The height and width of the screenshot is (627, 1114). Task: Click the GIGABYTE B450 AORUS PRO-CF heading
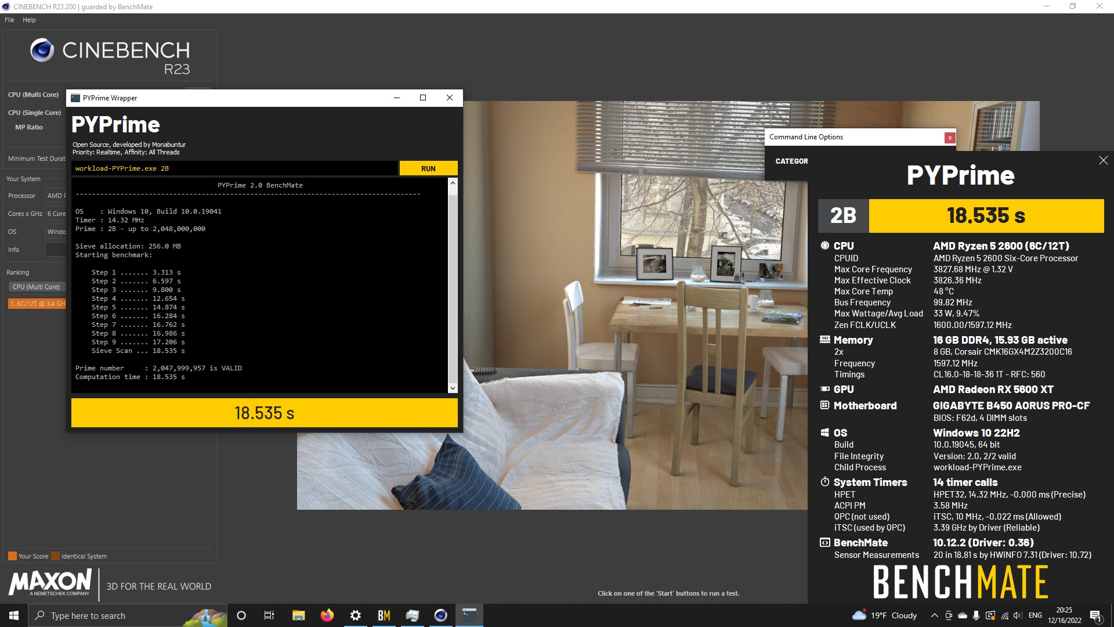tap(1011, 405)
